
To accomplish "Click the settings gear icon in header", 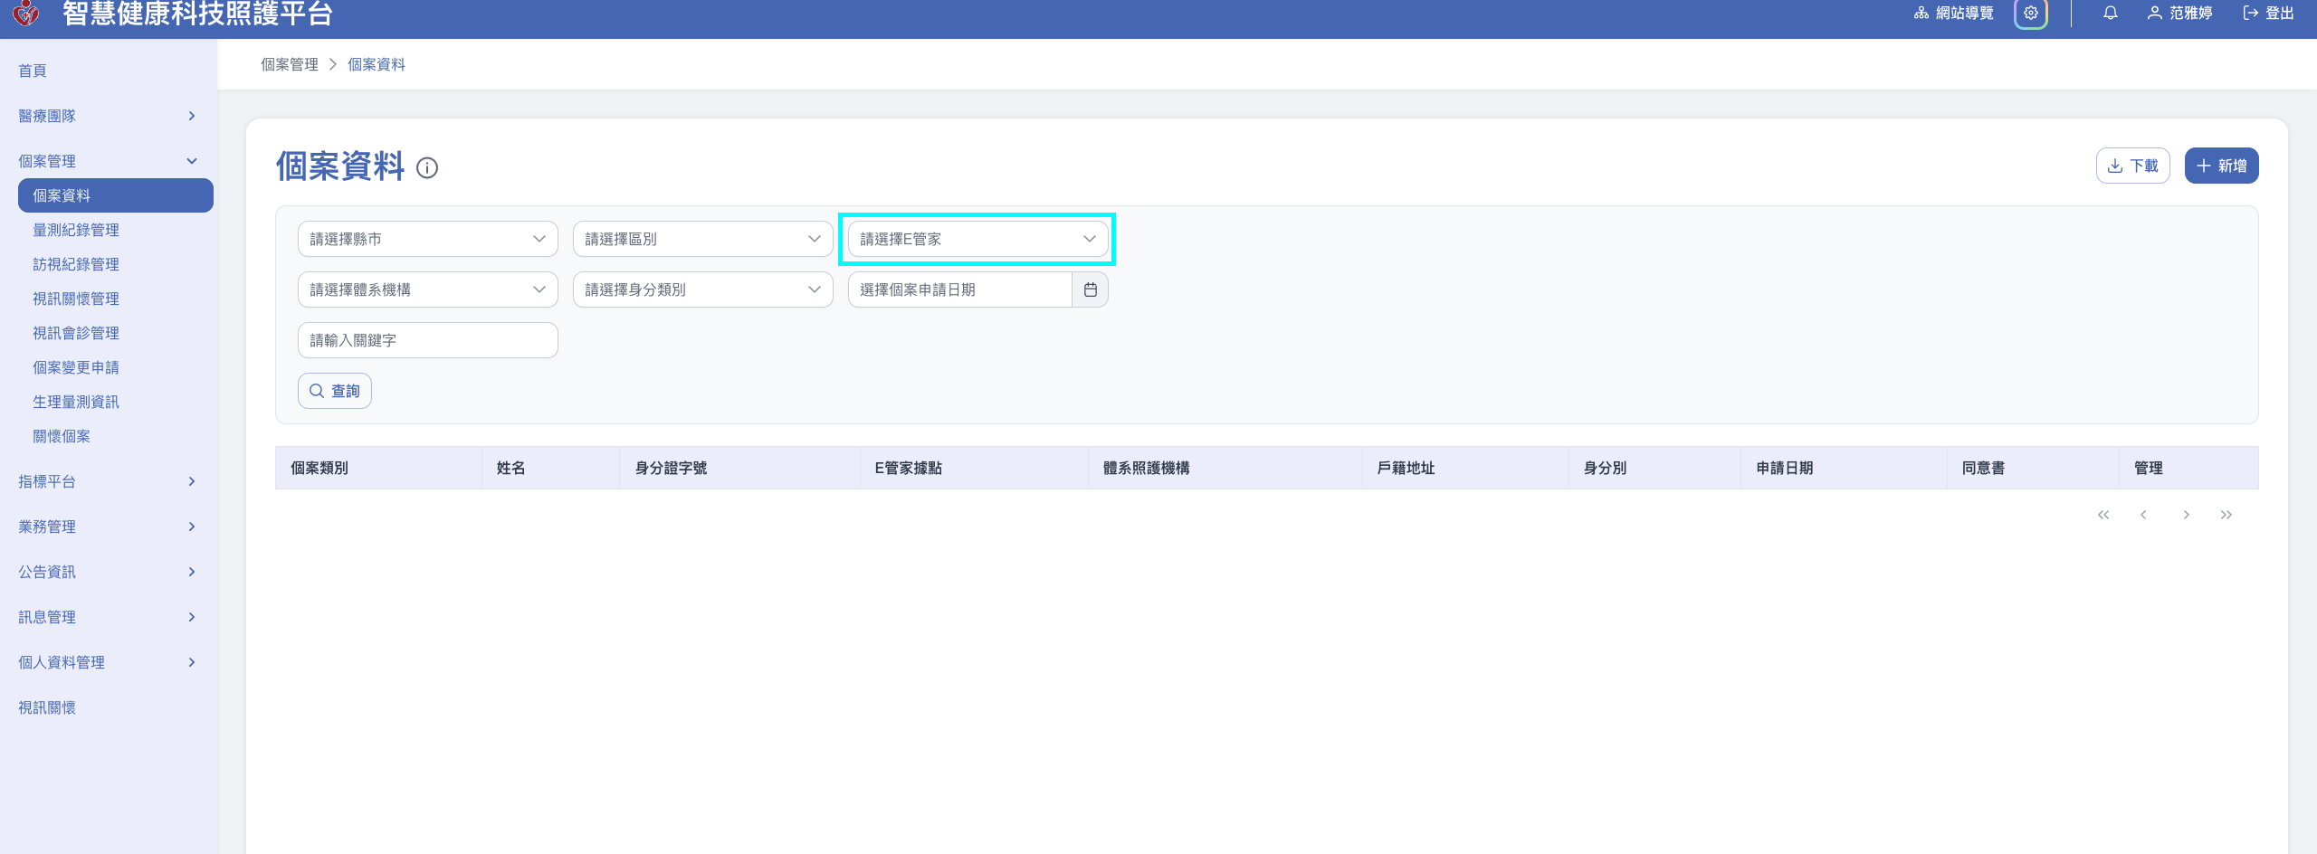I will pyautogui.click(x=2030, y=14).
